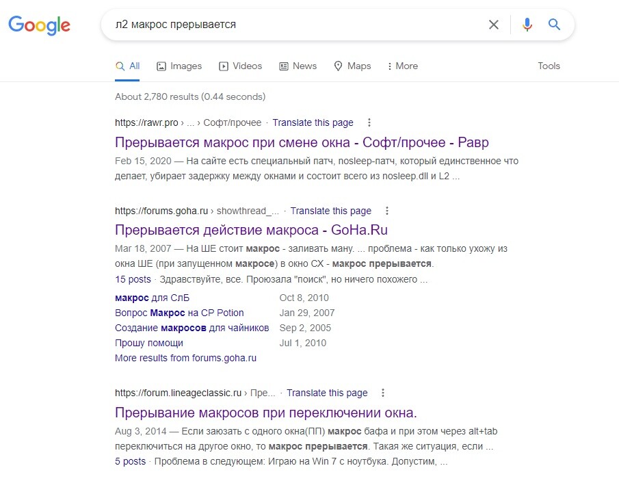Open three-dot menu for rawr.pro result
619x481 pixels.
[x=369, y=122]
